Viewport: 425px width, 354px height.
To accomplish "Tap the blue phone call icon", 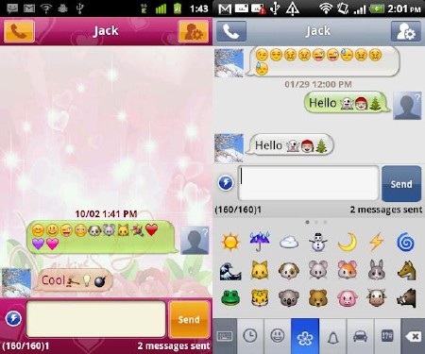I will click(x=231, y=31).
